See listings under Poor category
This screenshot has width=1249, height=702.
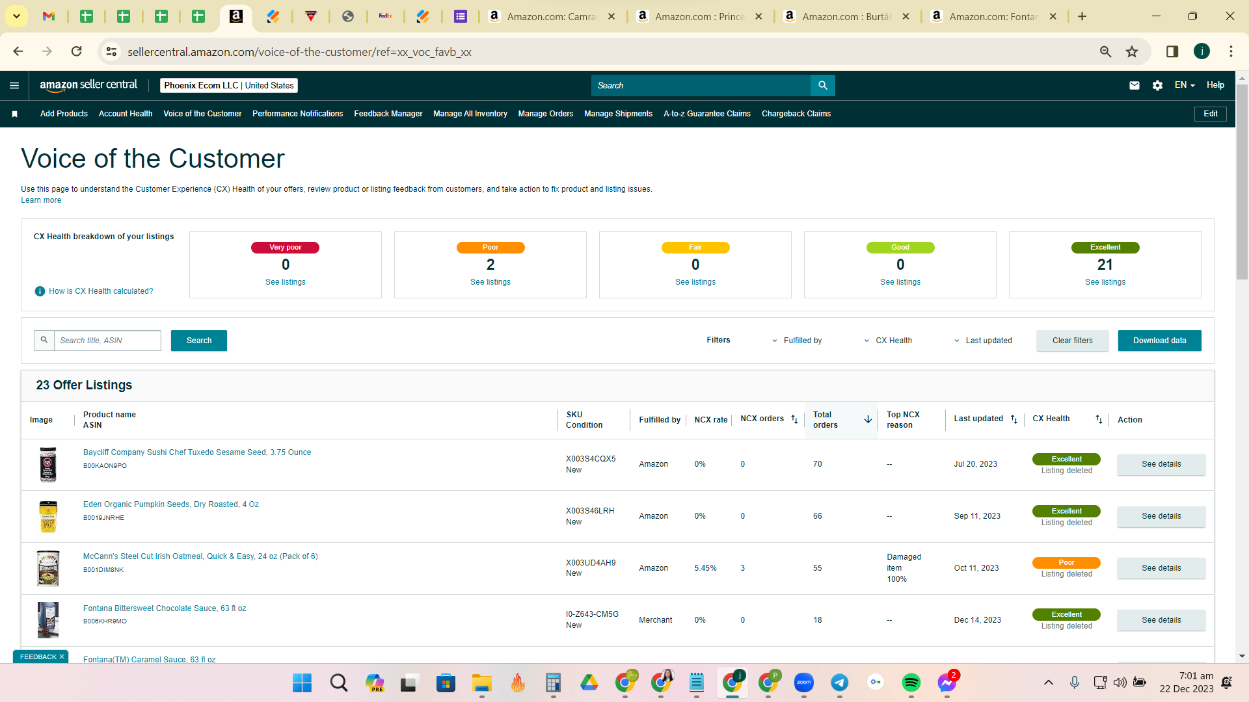coord(490,282)
